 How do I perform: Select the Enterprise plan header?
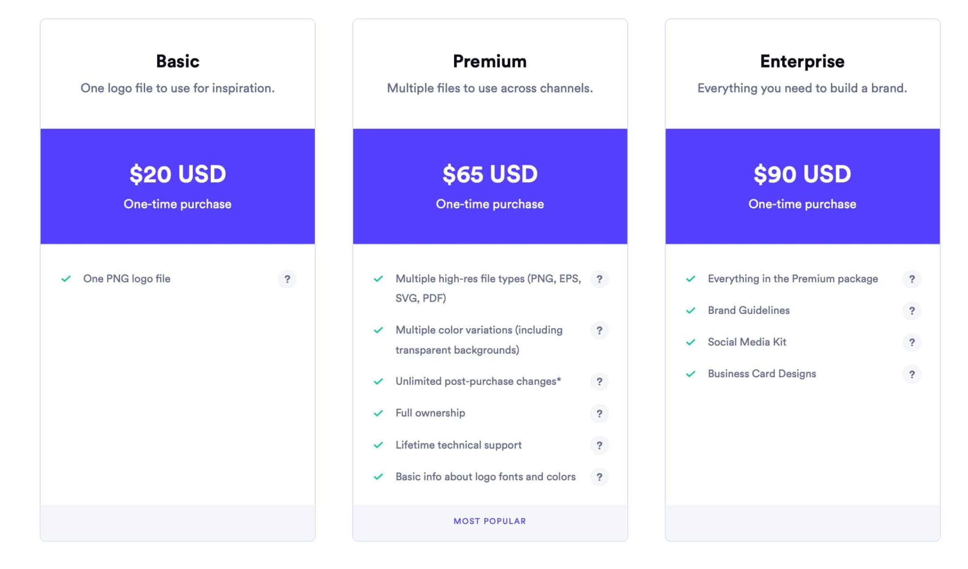(802, 60)
